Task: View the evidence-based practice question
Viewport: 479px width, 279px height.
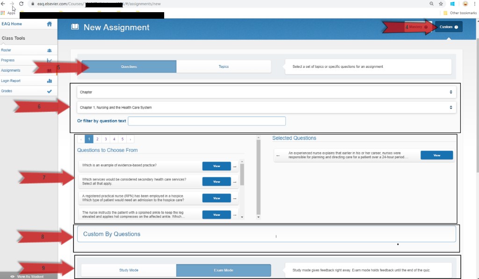Action: click(216, 166)
